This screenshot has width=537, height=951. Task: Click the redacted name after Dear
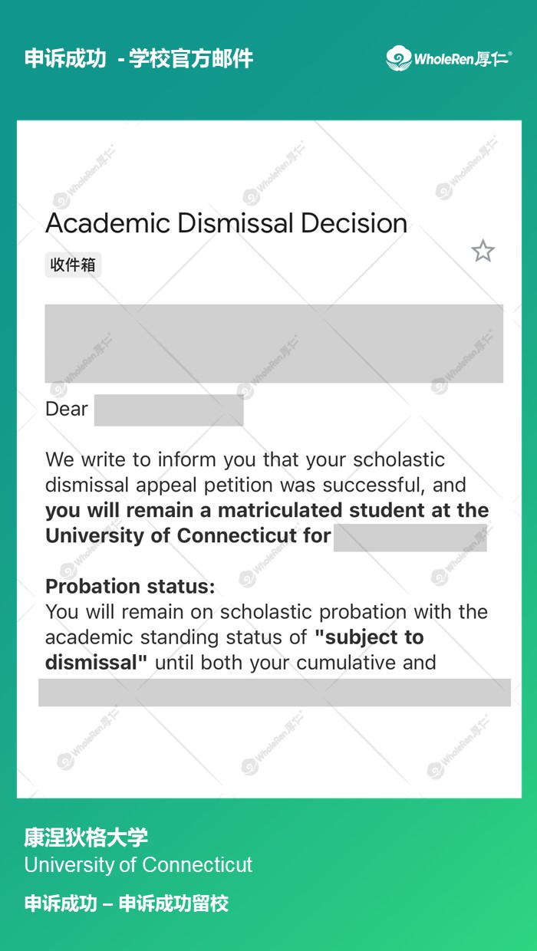click(169, 410)
